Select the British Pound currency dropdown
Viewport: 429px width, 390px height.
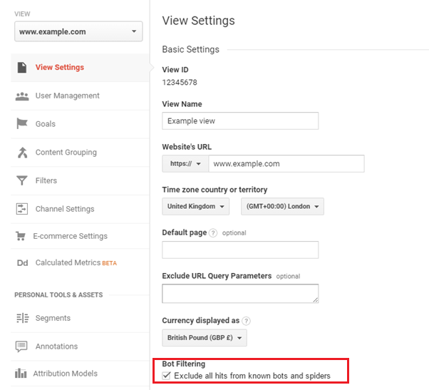click(x=205, y=337)
